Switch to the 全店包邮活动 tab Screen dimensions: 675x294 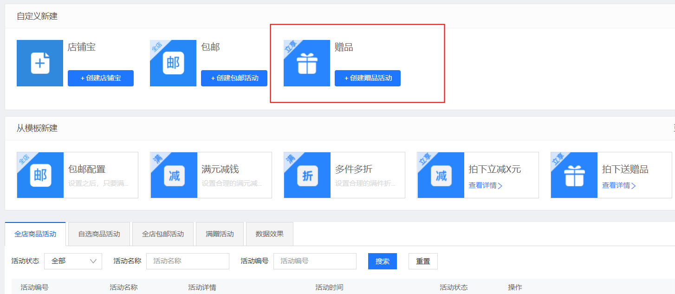pyautogui.click(x=162, y=234)
